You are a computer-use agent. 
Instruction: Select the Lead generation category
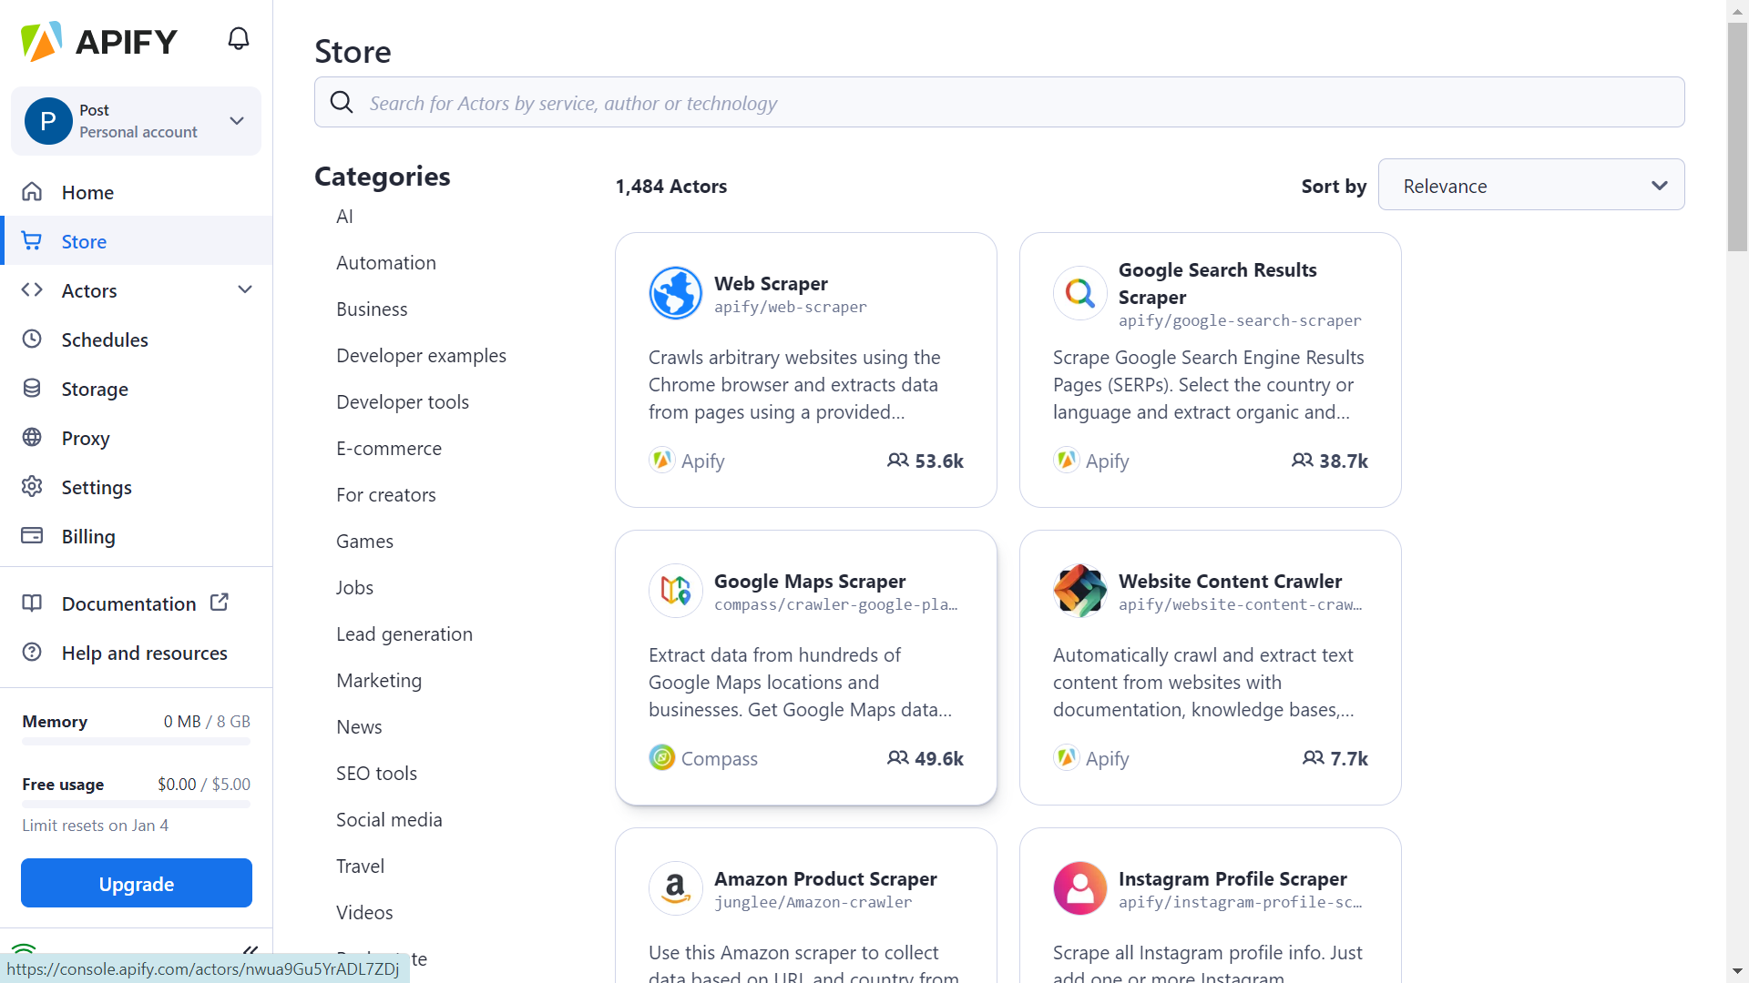(404, 633)
